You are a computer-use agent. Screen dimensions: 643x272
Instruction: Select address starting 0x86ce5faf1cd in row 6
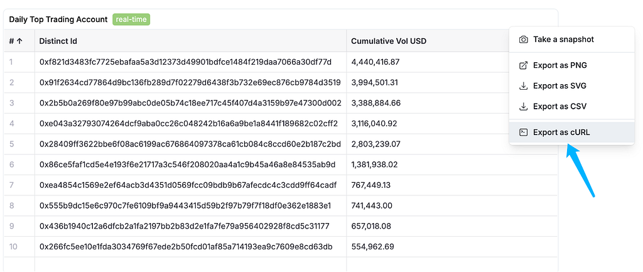pyautogui.click(x=187, y=165)
